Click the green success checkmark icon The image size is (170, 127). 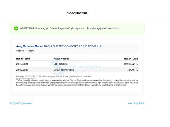point(16,29)
